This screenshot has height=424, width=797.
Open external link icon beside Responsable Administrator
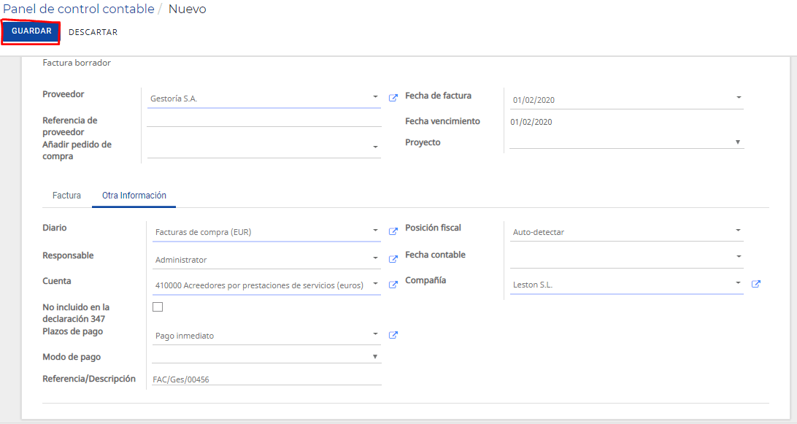(393, 259)
